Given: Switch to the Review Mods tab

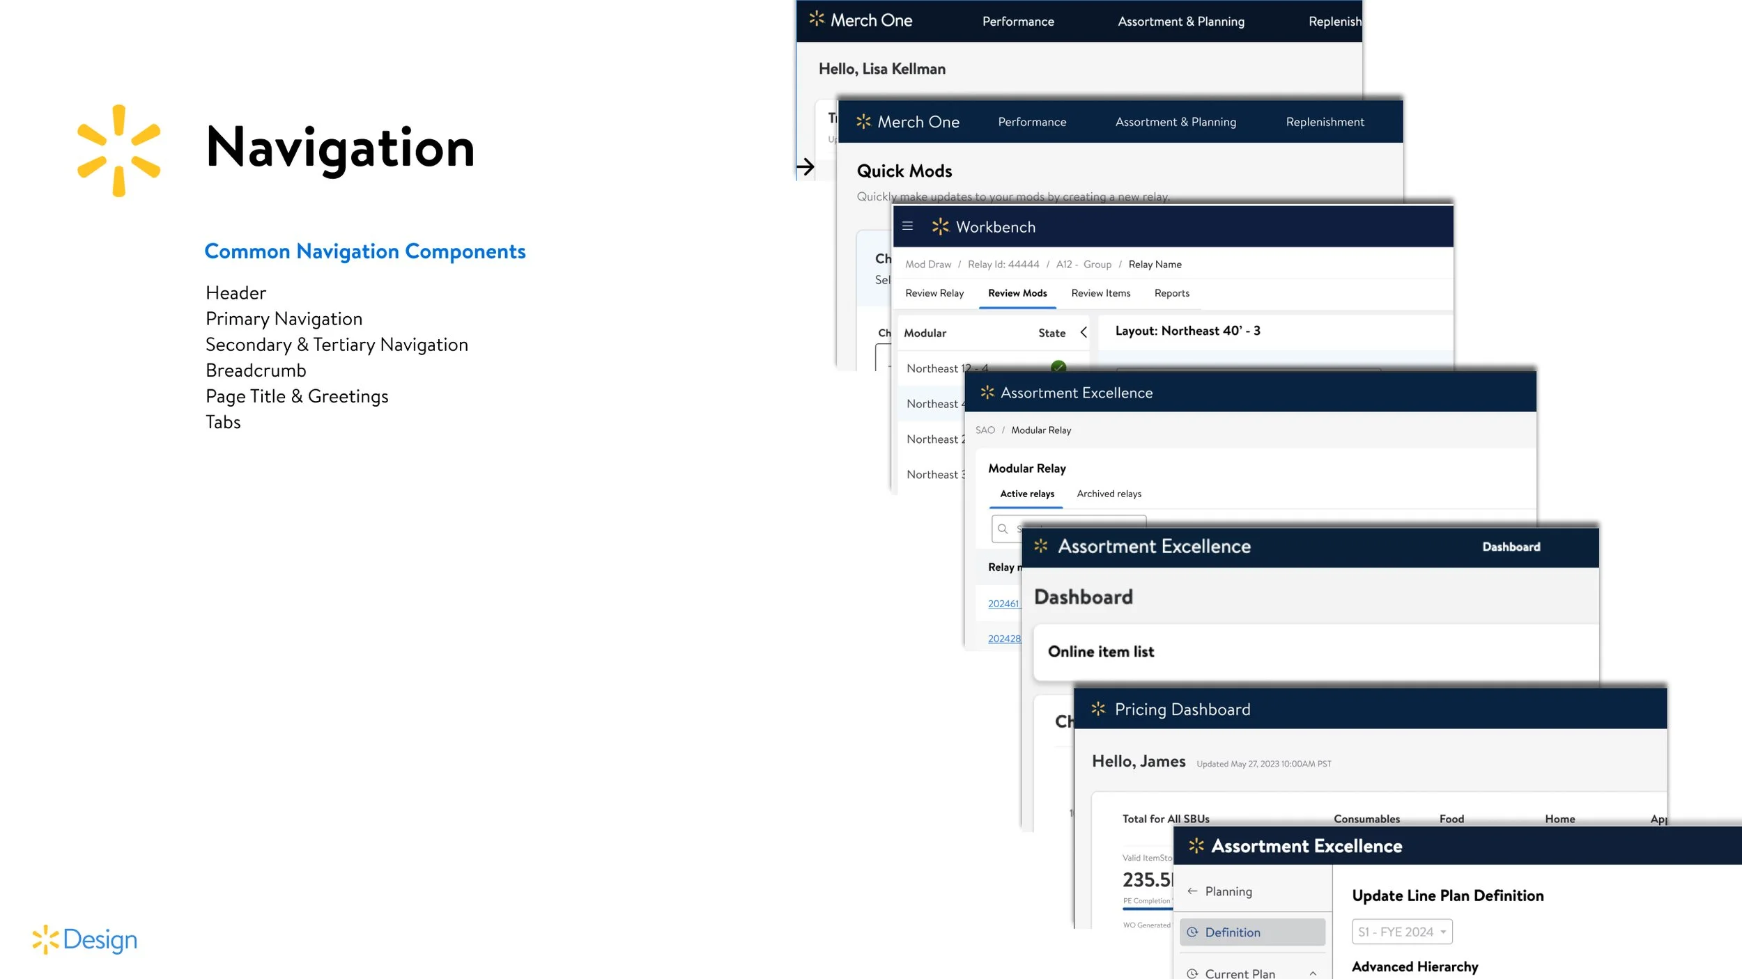Looking at the screenshot, I should click(1017, 293).
